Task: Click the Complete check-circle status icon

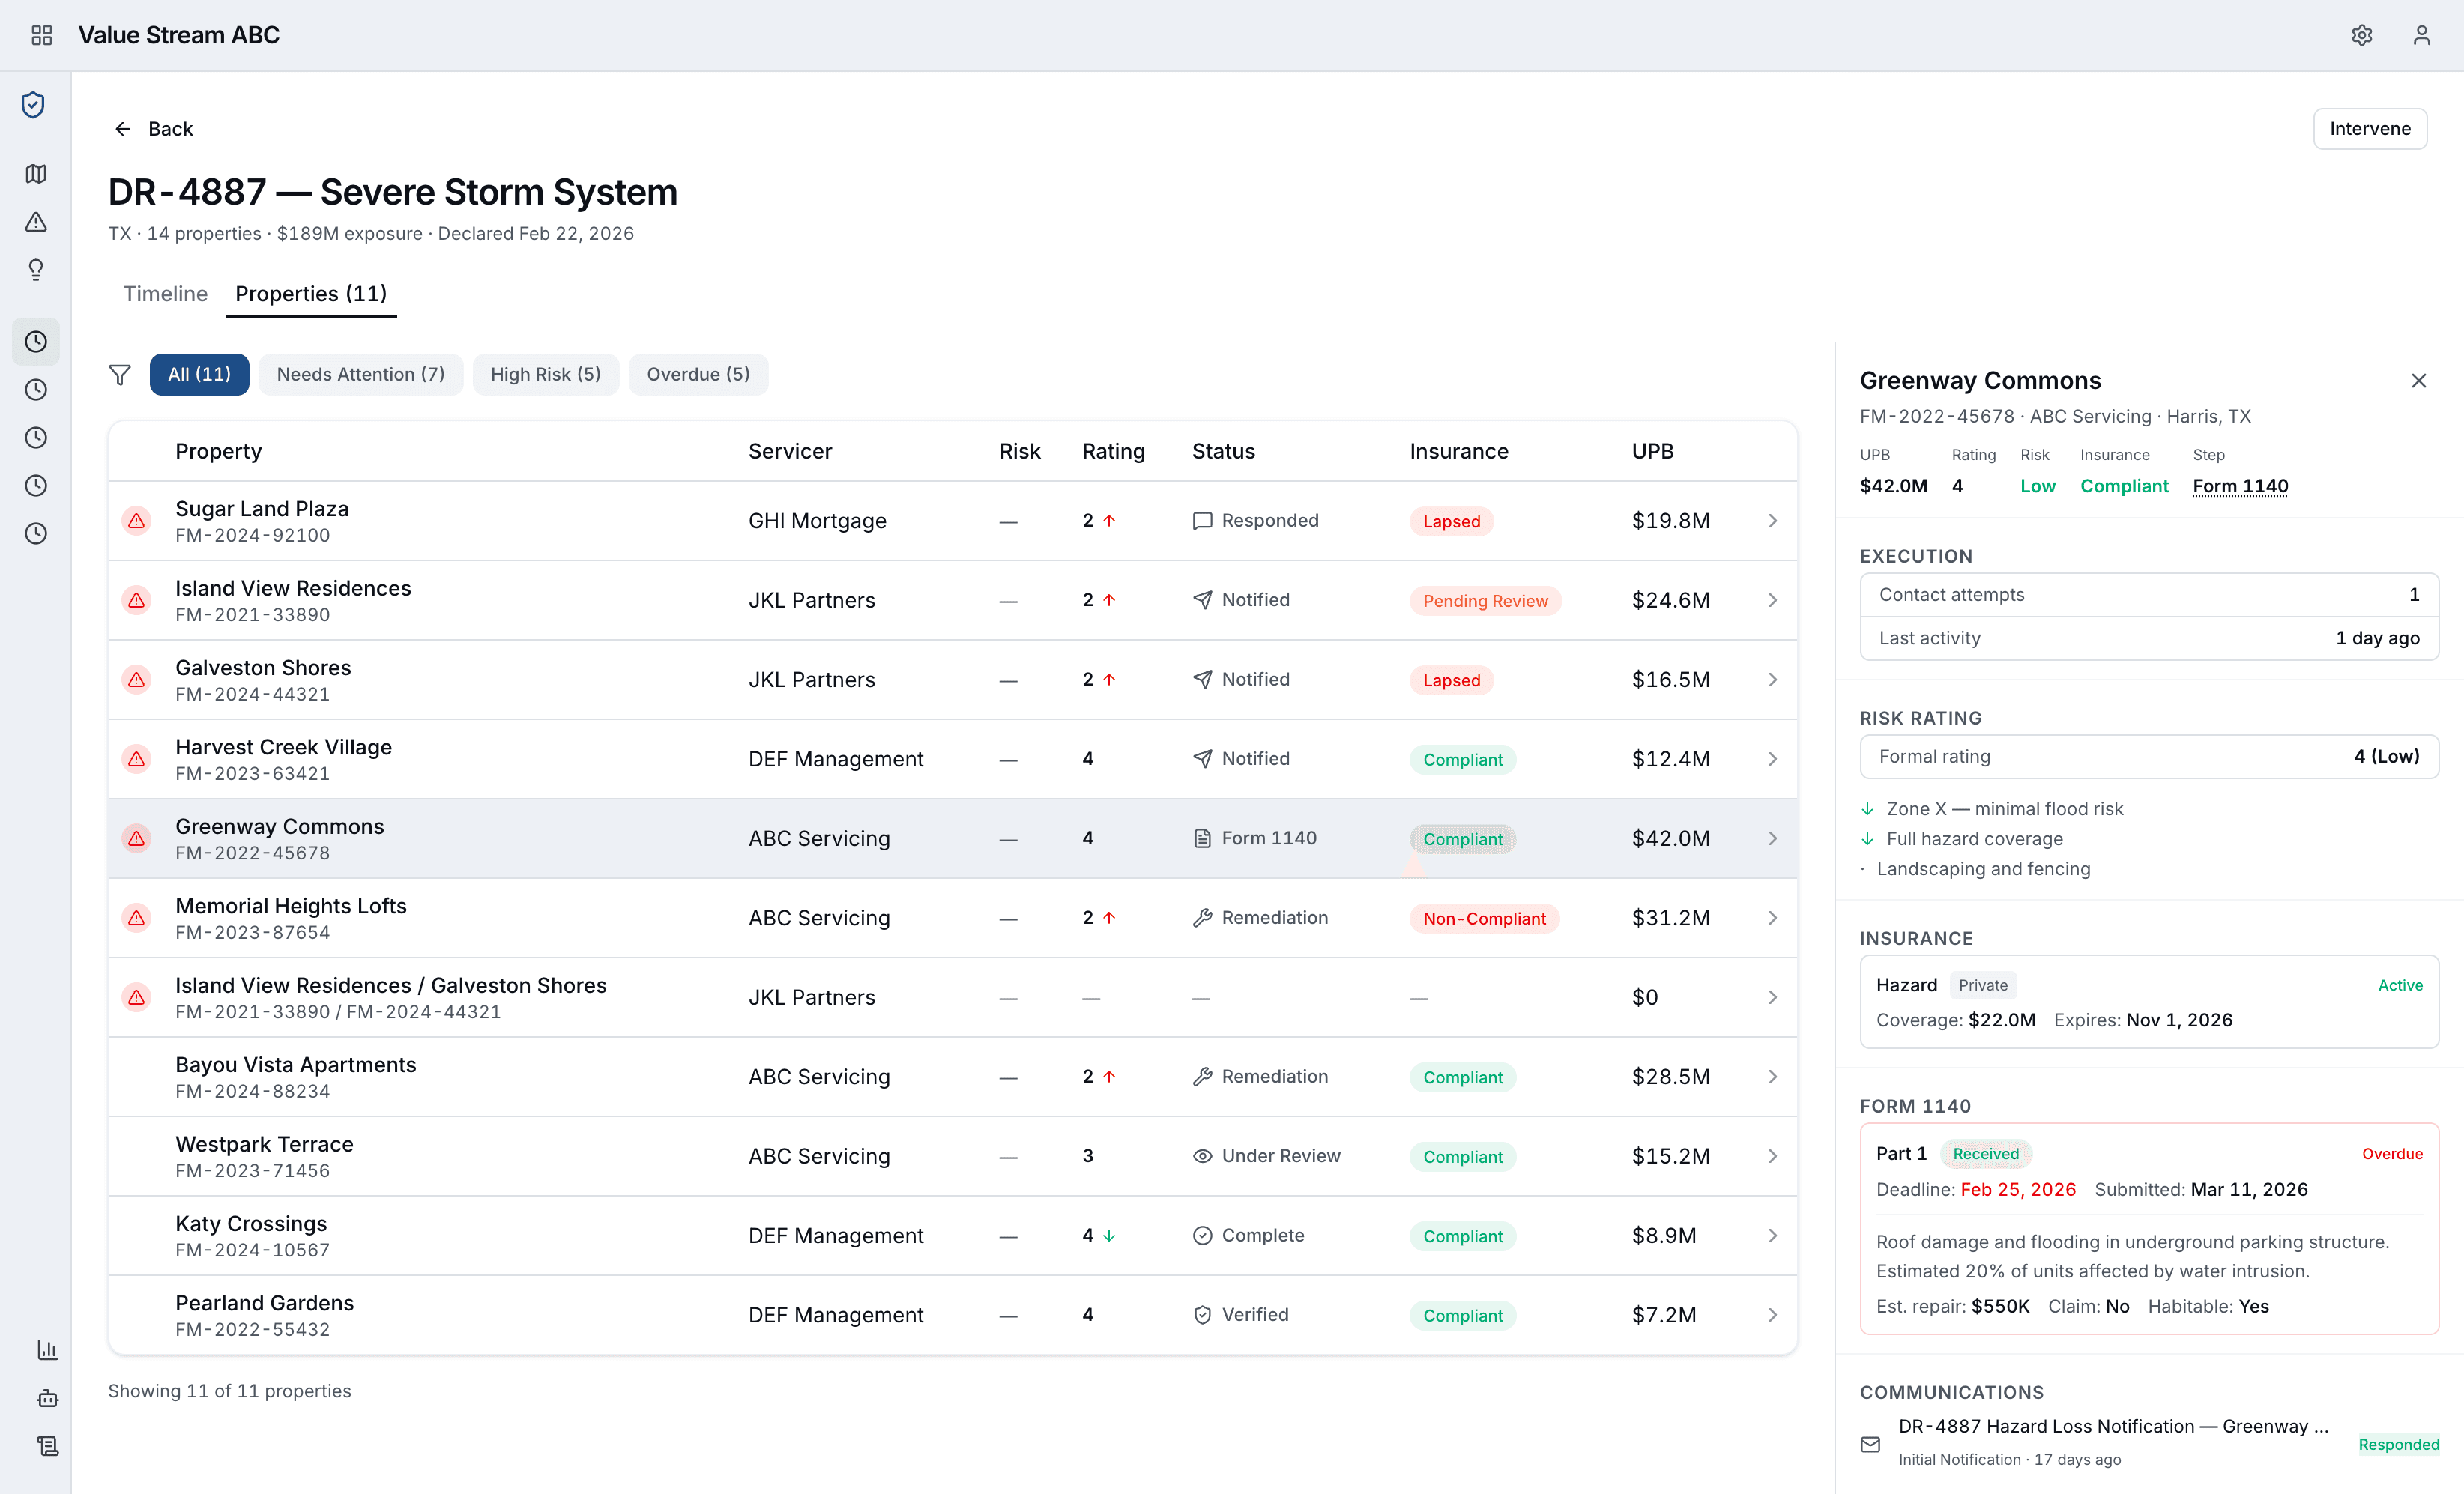Action: pyautogui.click(x=1203, y=1236)
